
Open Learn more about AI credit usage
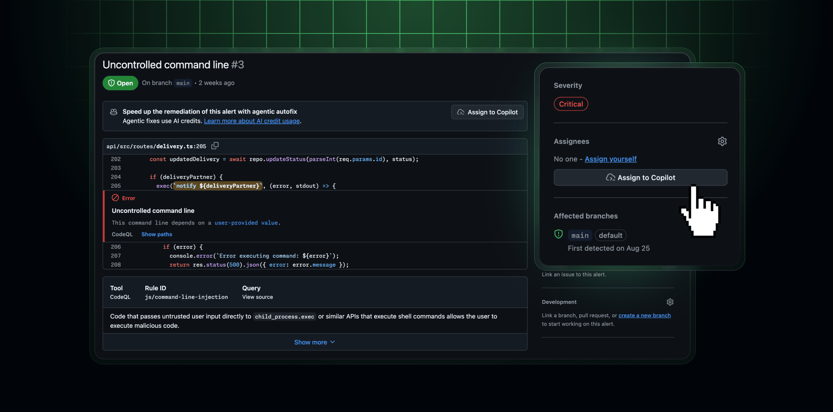pyautogui.click(x=252, y=121)
